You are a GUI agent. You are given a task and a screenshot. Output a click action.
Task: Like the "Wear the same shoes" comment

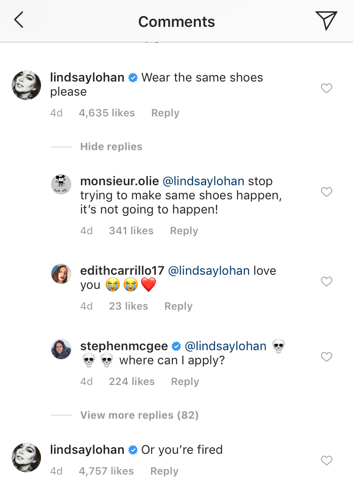tap(326, 88)
